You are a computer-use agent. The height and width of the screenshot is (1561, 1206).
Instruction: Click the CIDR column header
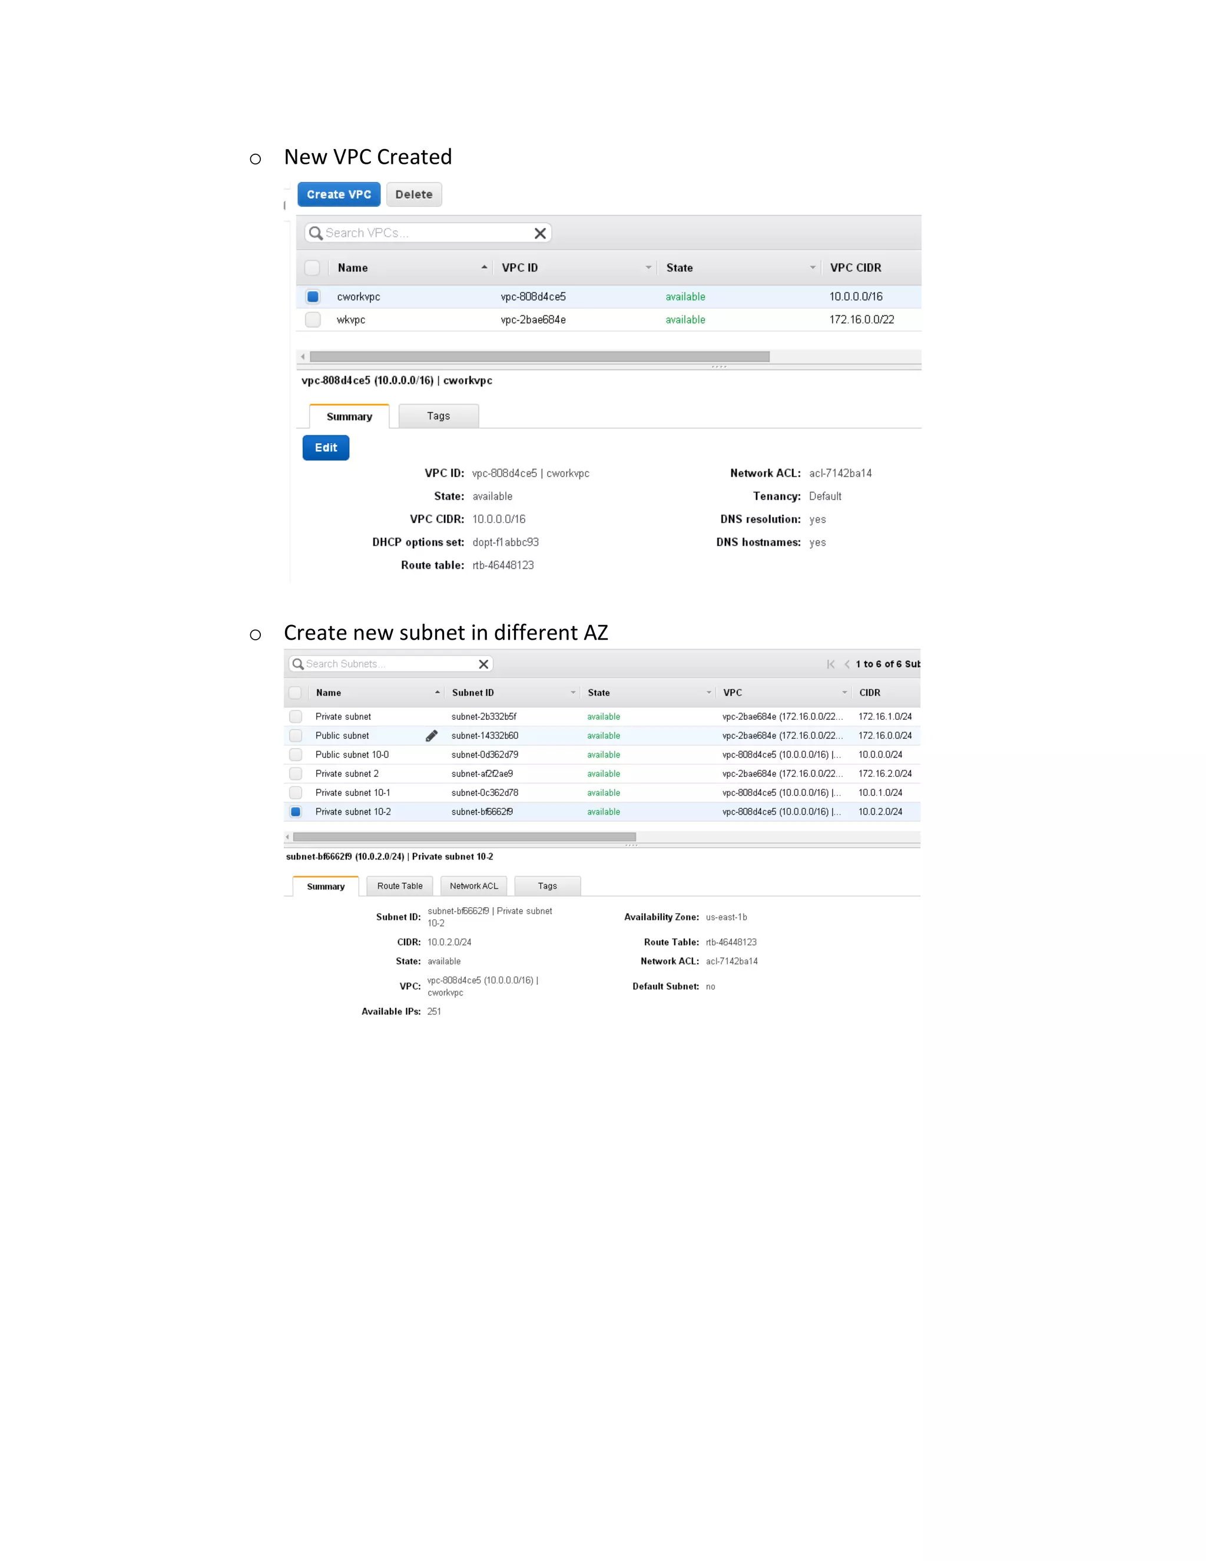(870, 693)
